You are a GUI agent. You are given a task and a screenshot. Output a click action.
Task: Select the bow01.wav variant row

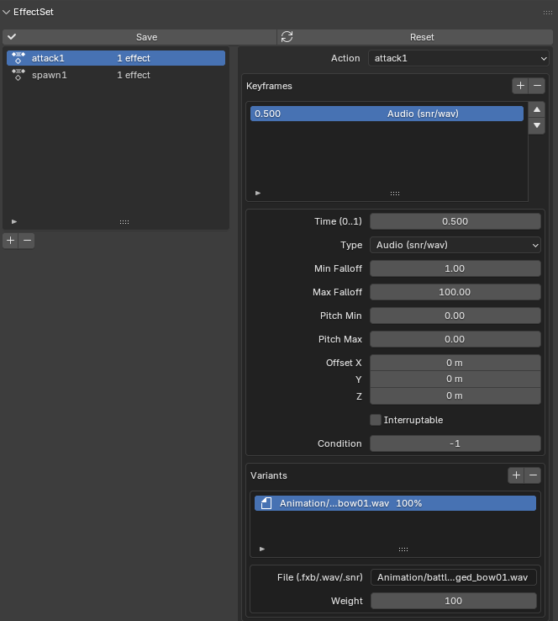point(395,503)
